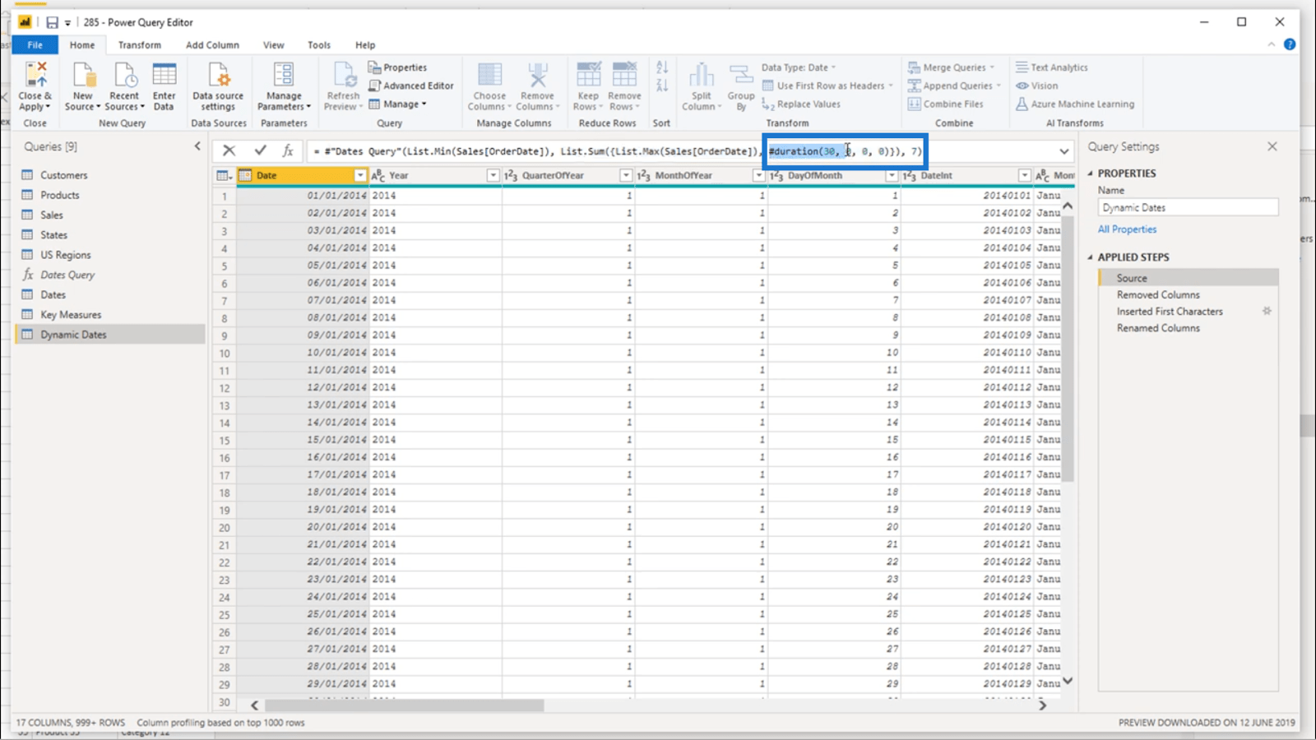Viewport: 1316px width, 740px height.
Task: Open the MonthOfYear column filter dropdown
Action: coord(758,175)
